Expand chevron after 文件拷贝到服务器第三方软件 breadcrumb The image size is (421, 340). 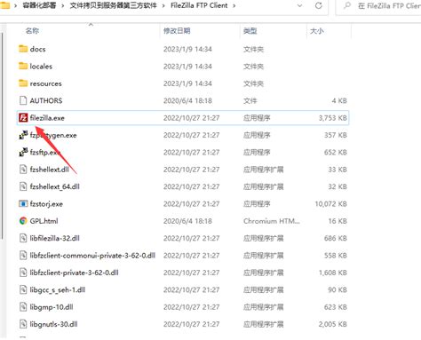pyautogui.click(x=163, y=5)
